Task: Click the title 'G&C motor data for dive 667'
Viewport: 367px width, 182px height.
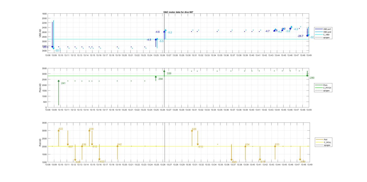Action: (x=178, y=12)
